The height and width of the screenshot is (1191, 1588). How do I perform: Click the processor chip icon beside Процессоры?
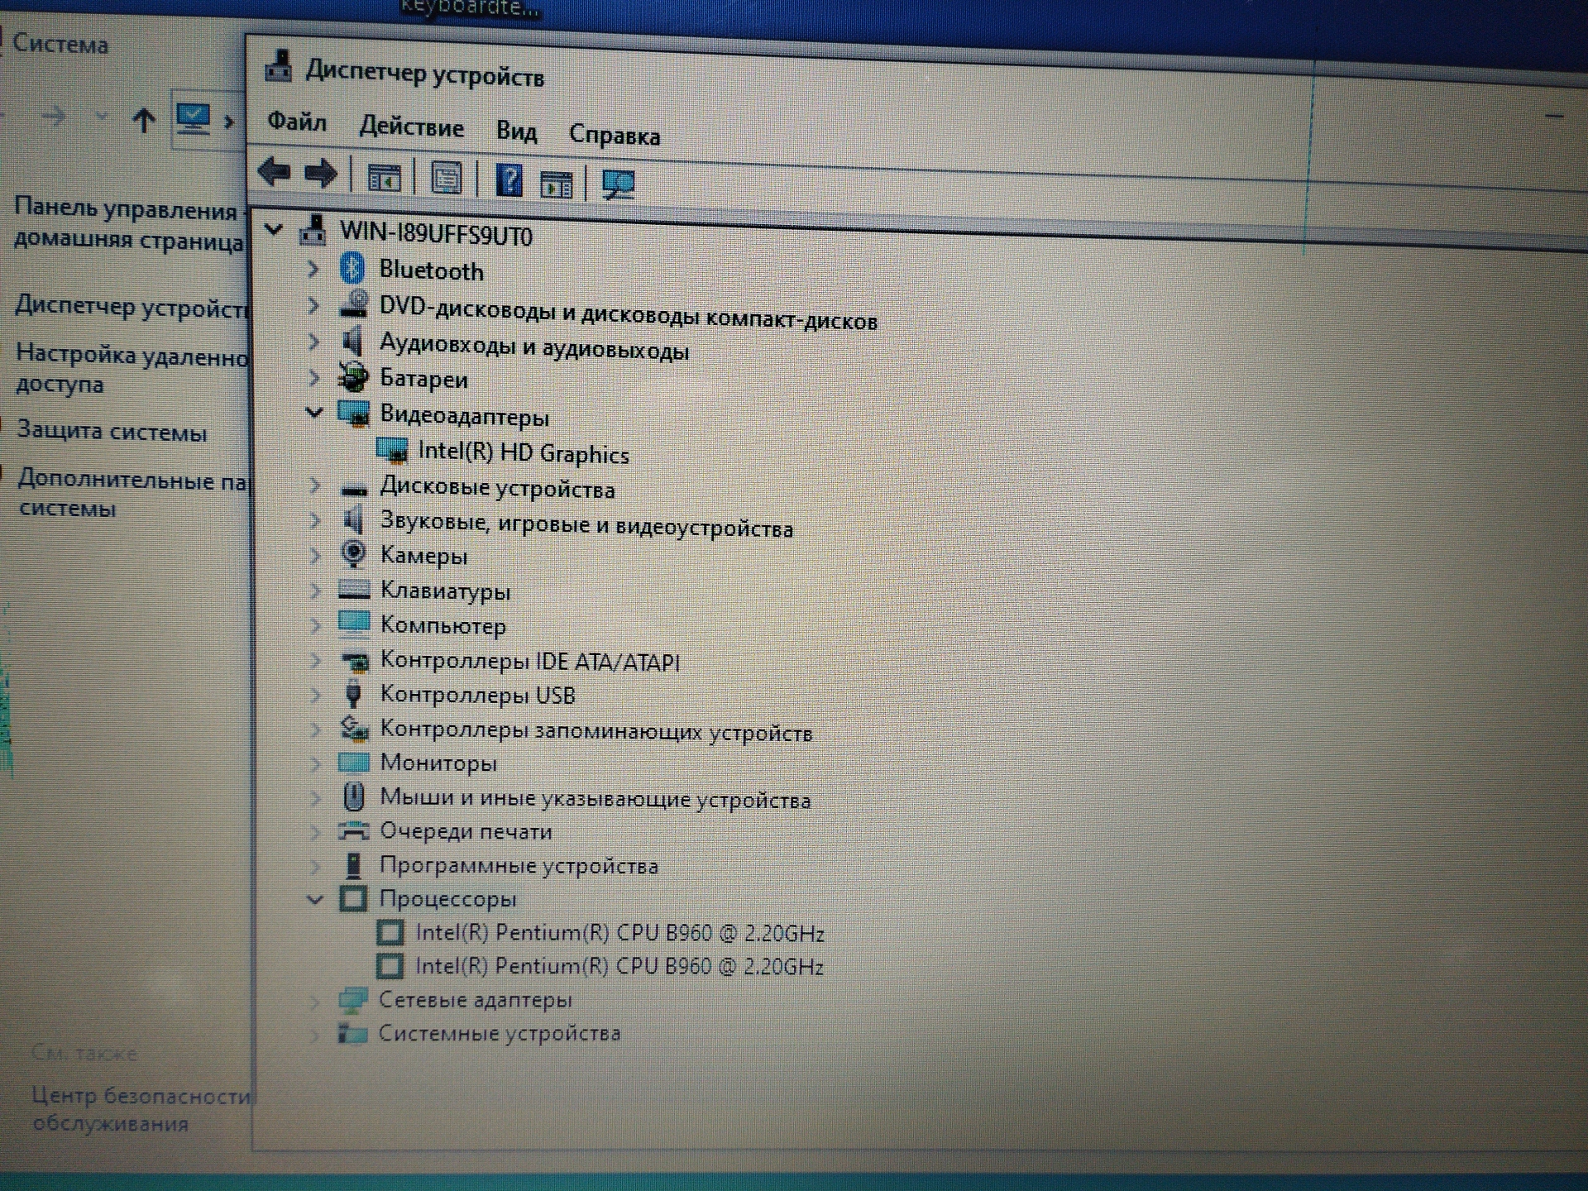click(x=353, y=898)
